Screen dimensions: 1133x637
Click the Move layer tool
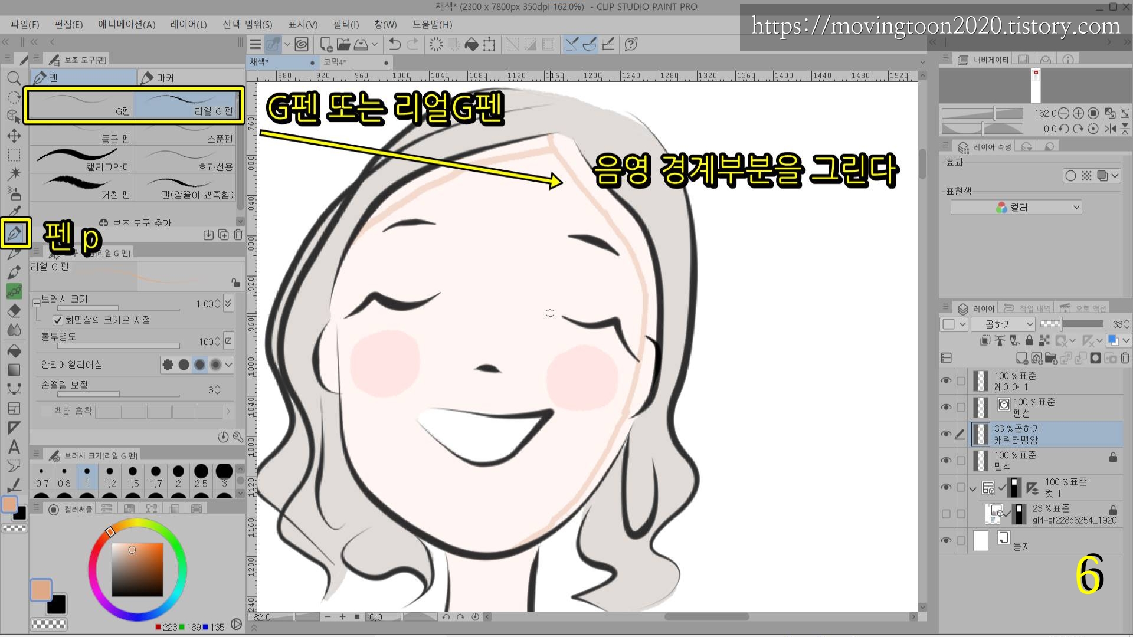14,136
